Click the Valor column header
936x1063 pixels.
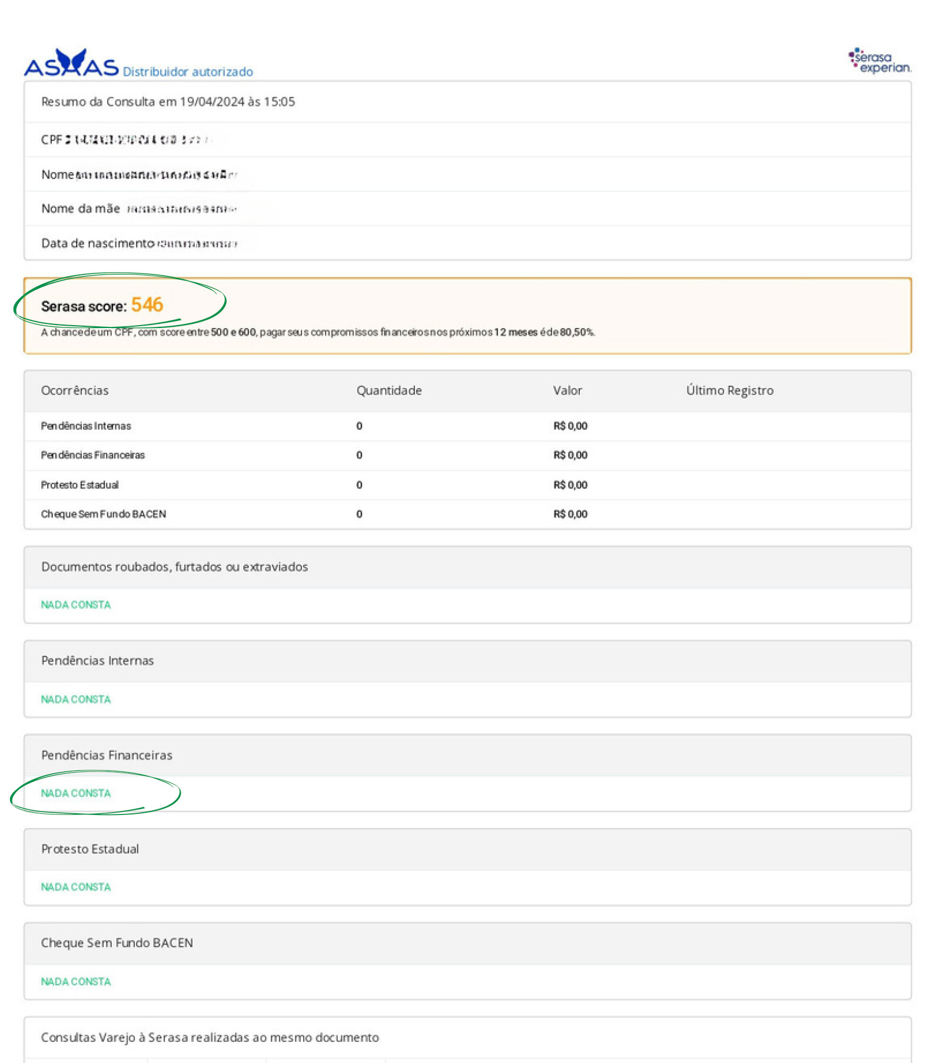click(x=567, y=390)
